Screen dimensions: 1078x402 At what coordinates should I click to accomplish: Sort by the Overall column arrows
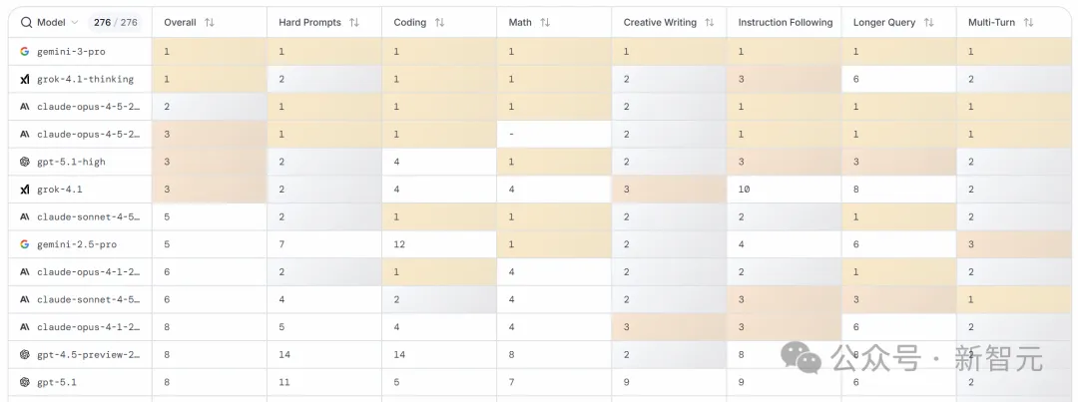pos(209,22)
